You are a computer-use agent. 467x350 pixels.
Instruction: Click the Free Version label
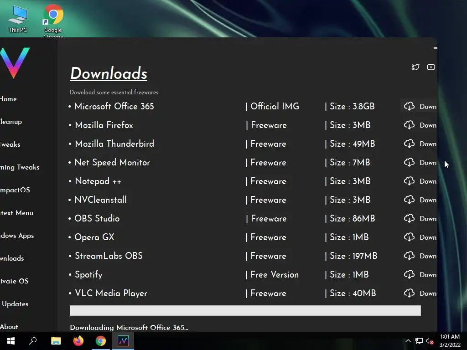coord(275,274)
